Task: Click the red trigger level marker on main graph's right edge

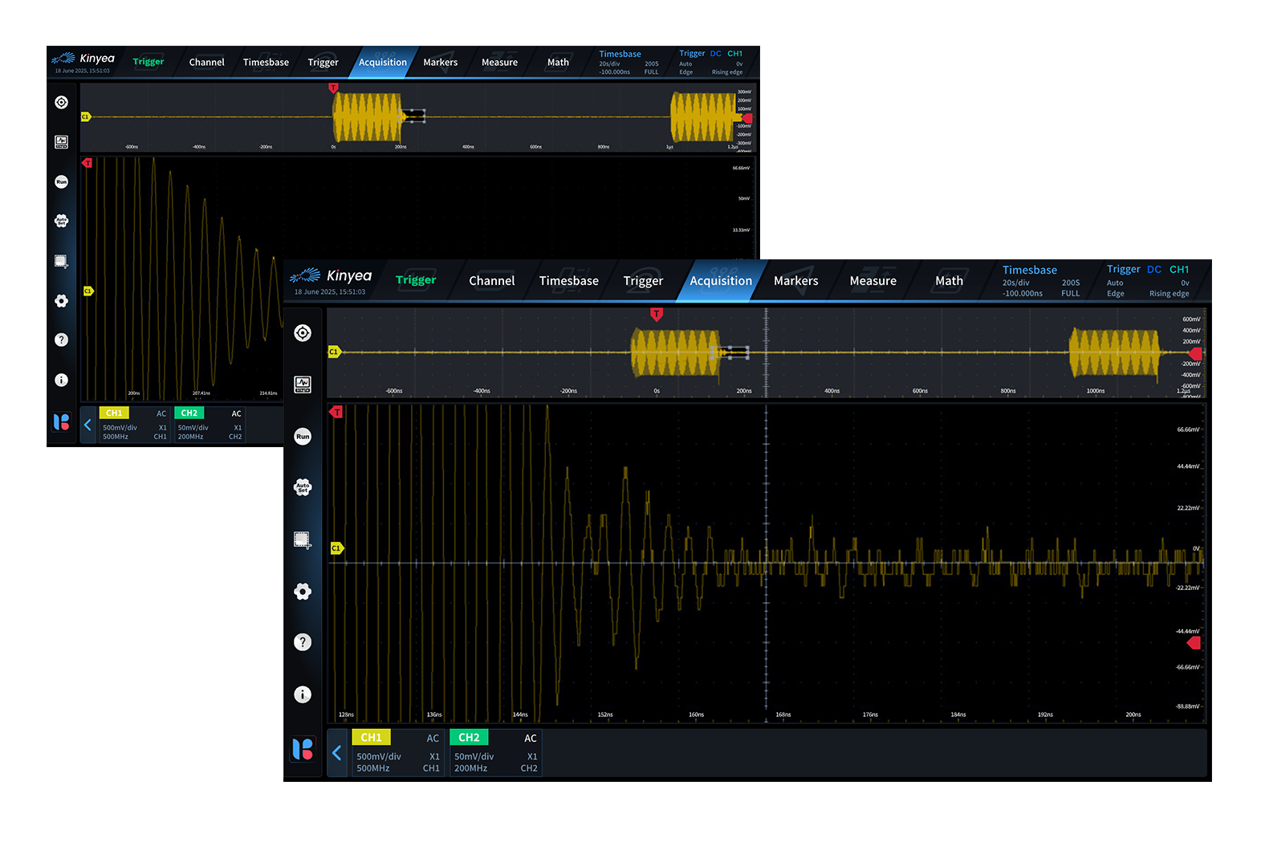Action: point(1194,643)
